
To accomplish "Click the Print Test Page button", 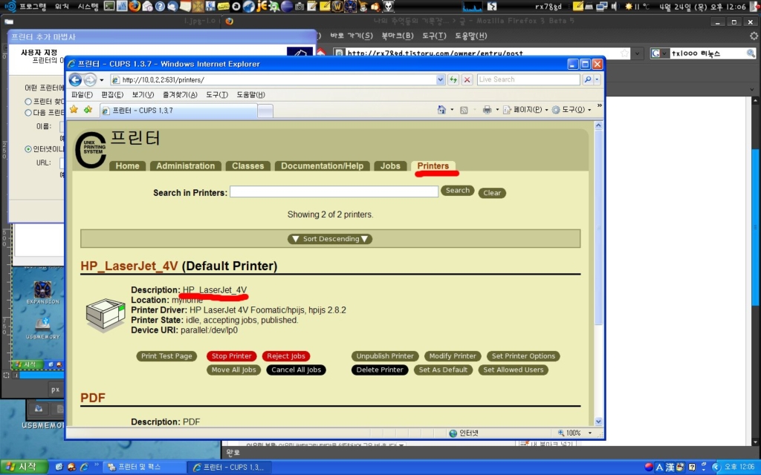I will 166,356.
